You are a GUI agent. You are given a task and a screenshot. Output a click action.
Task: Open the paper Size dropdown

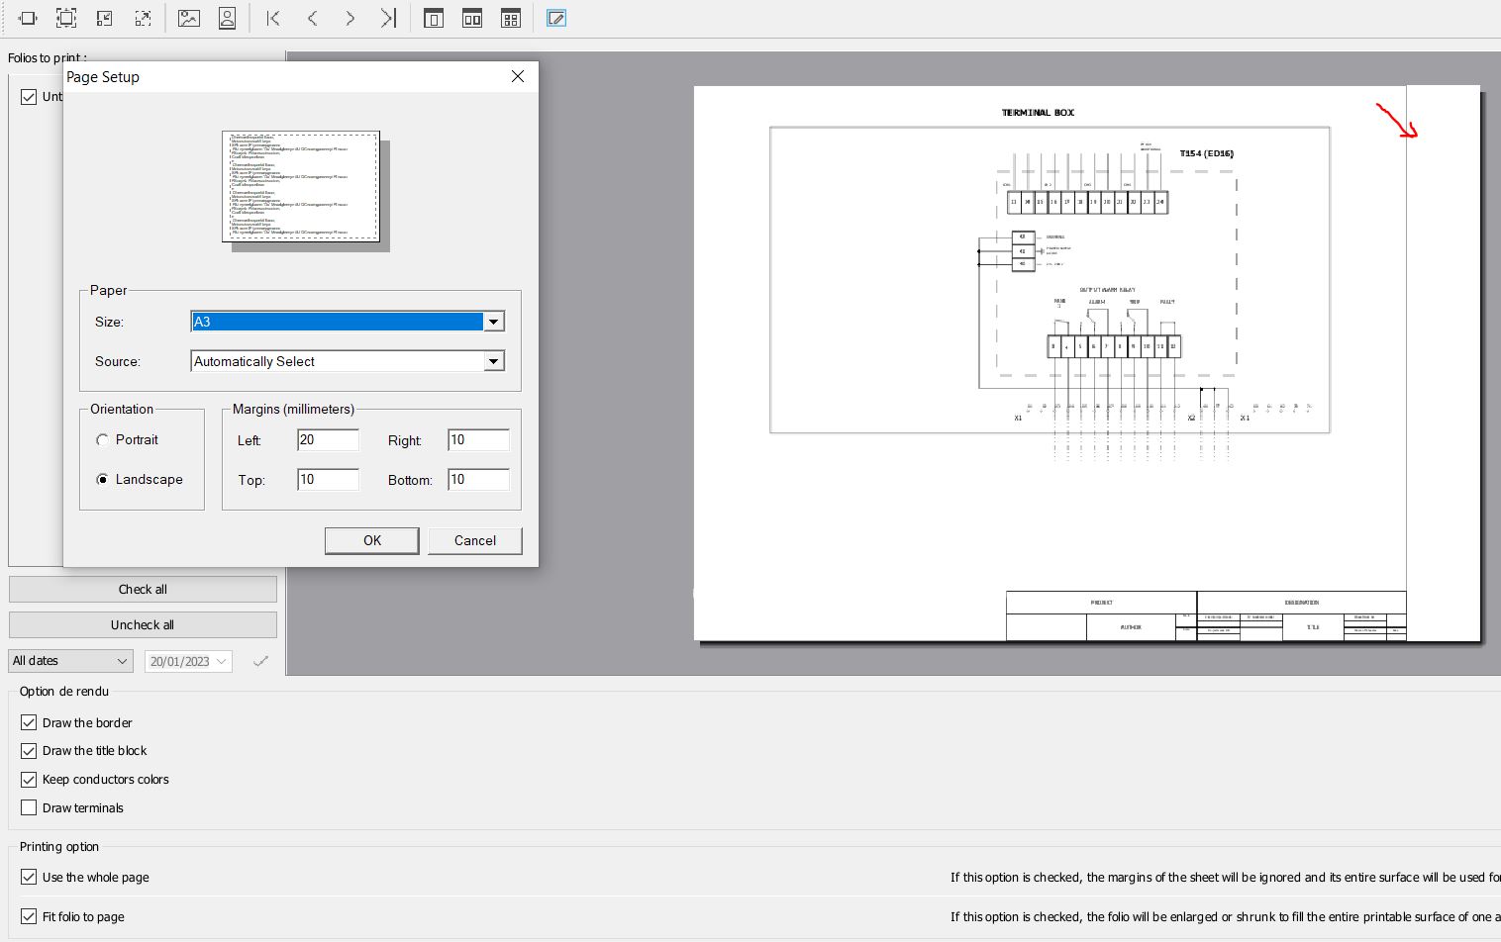[493, 322]
